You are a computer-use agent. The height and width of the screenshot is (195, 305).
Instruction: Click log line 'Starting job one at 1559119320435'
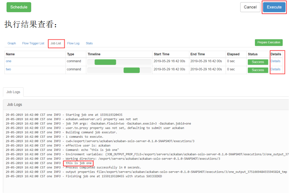coord(64,115)
